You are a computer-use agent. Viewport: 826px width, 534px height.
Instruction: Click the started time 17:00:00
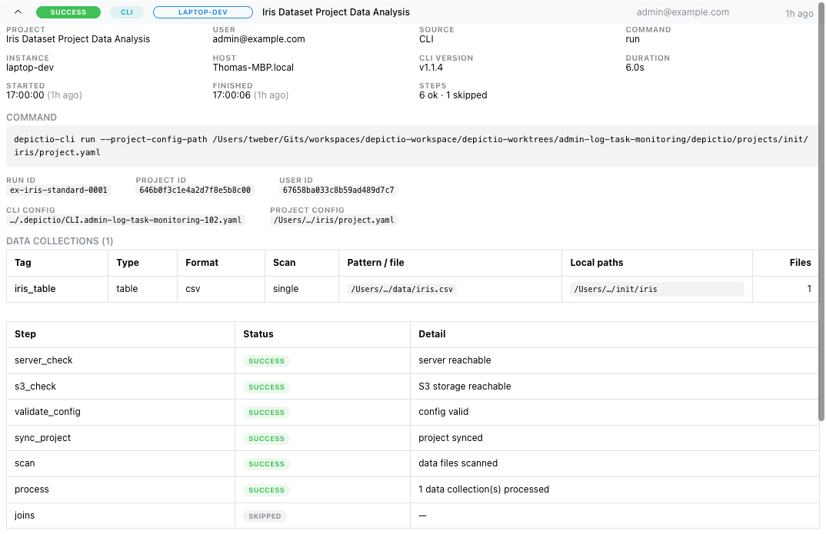coord(25,95)
